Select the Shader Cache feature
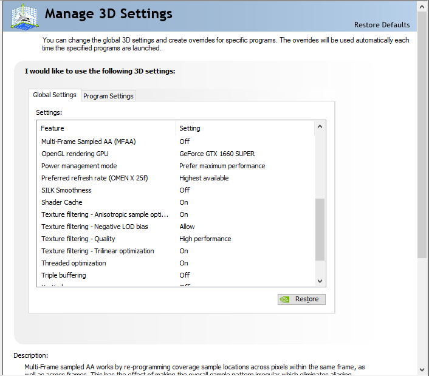Image resolution: width=429 pixels, height=376 pixels. click(x=62, y=202)
